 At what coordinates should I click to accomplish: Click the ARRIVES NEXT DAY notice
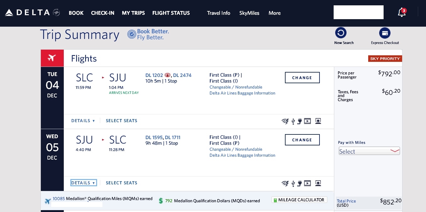[124, 93]
